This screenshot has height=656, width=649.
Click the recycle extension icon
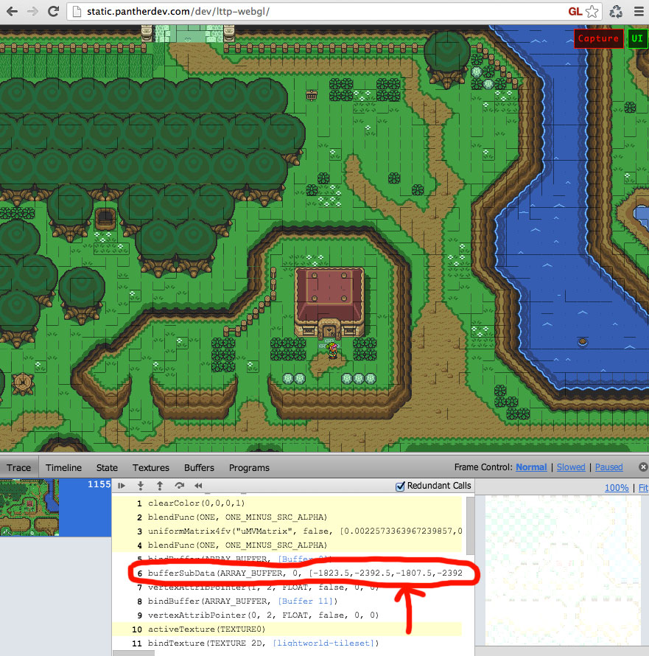tap(616, 11)
